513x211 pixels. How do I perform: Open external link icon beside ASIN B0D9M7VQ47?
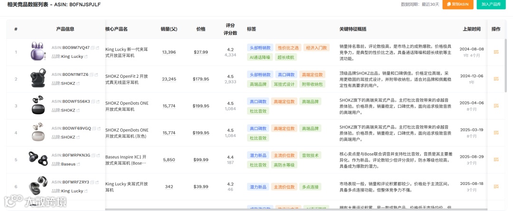point(97,48)
